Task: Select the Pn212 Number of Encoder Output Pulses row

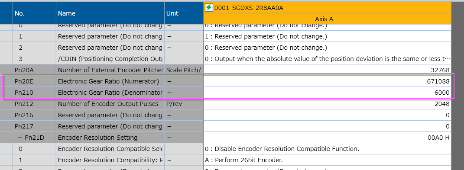Action: point(226,104)
